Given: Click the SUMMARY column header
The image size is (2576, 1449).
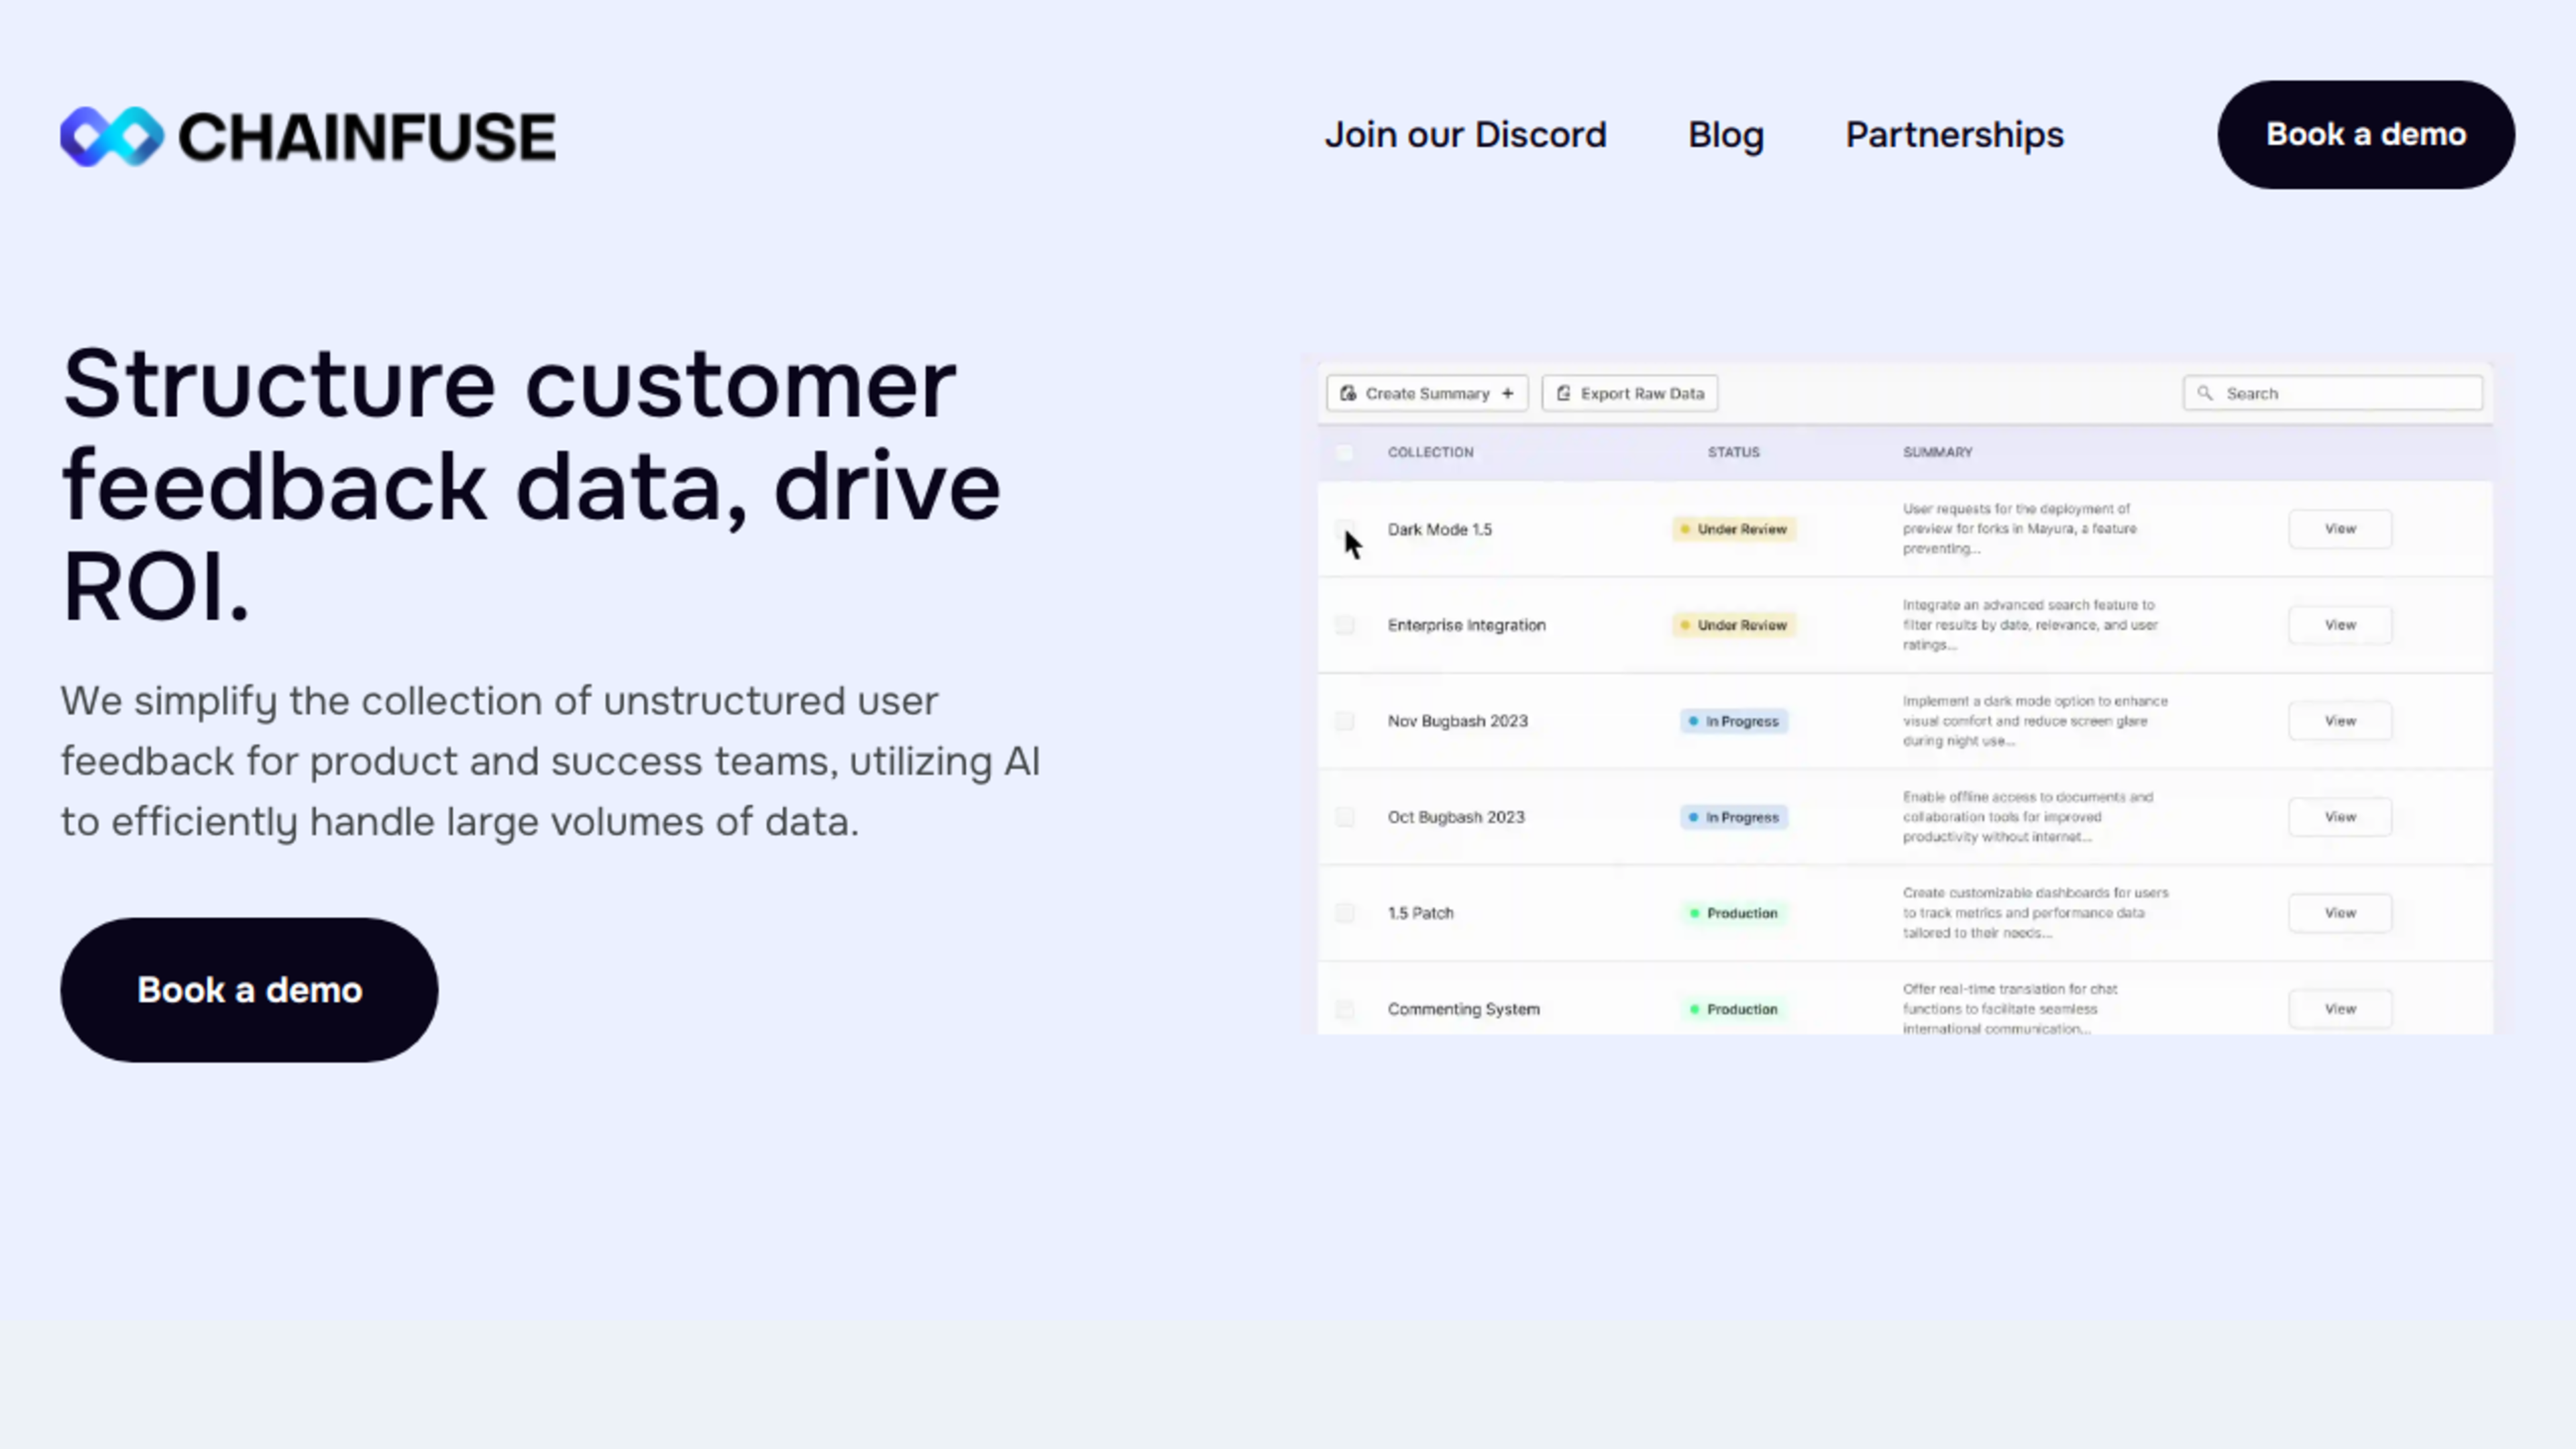Looking at the screenshot, I should [x=1937, y=452].
